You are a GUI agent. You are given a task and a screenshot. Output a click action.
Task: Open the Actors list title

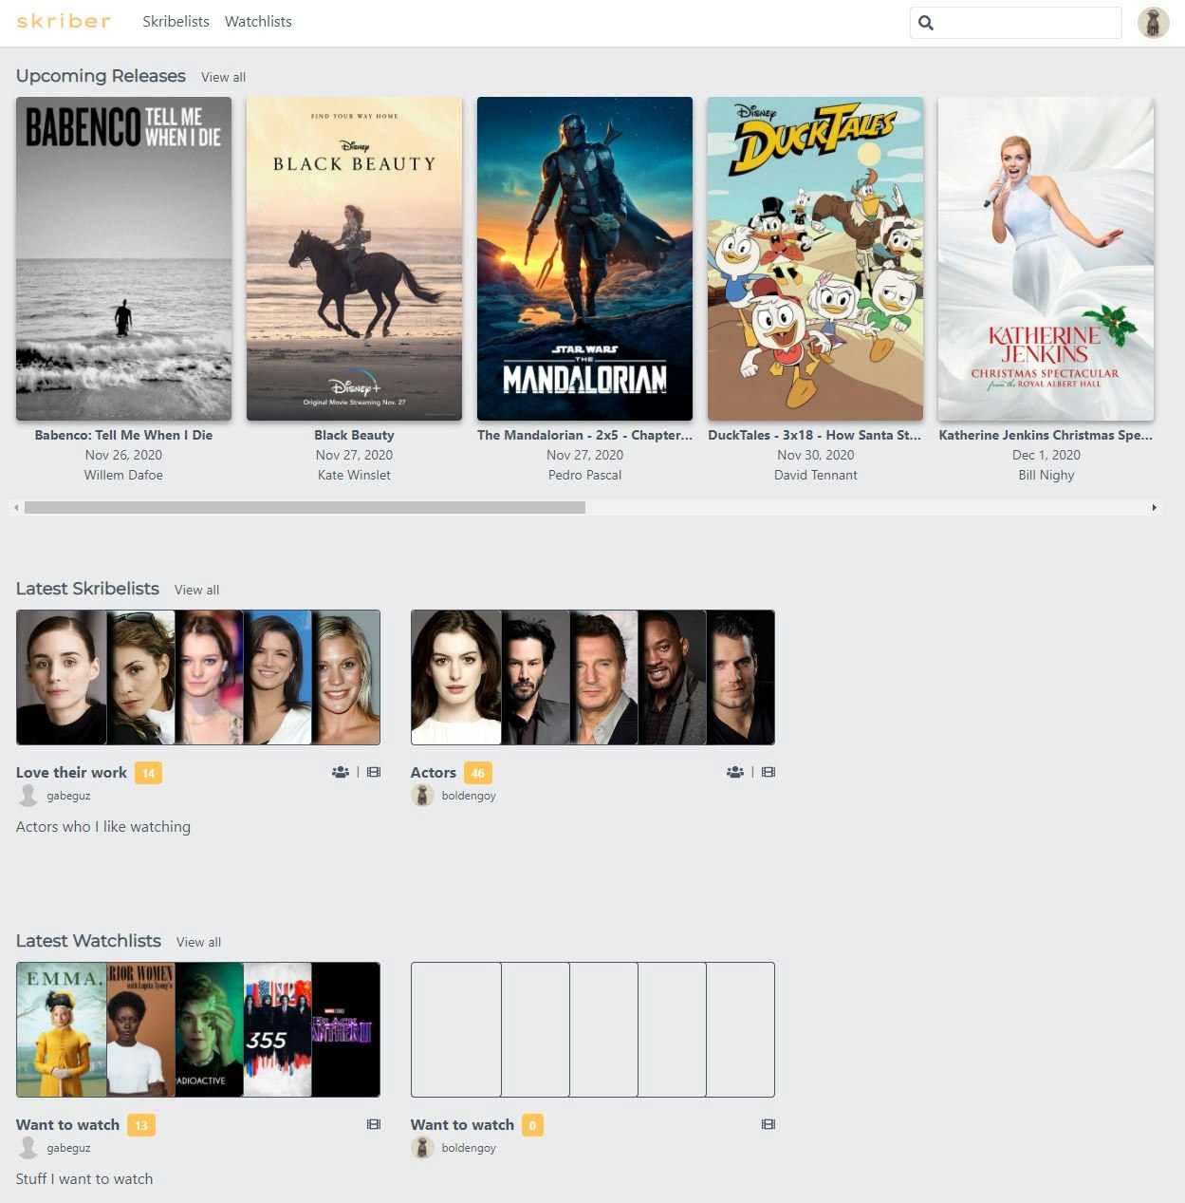coord(434,773)
